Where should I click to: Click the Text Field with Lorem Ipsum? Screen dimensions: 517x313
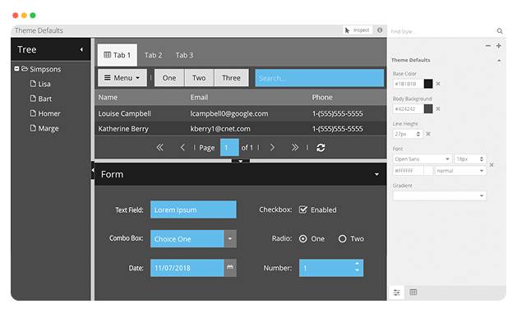coord(193,209)
